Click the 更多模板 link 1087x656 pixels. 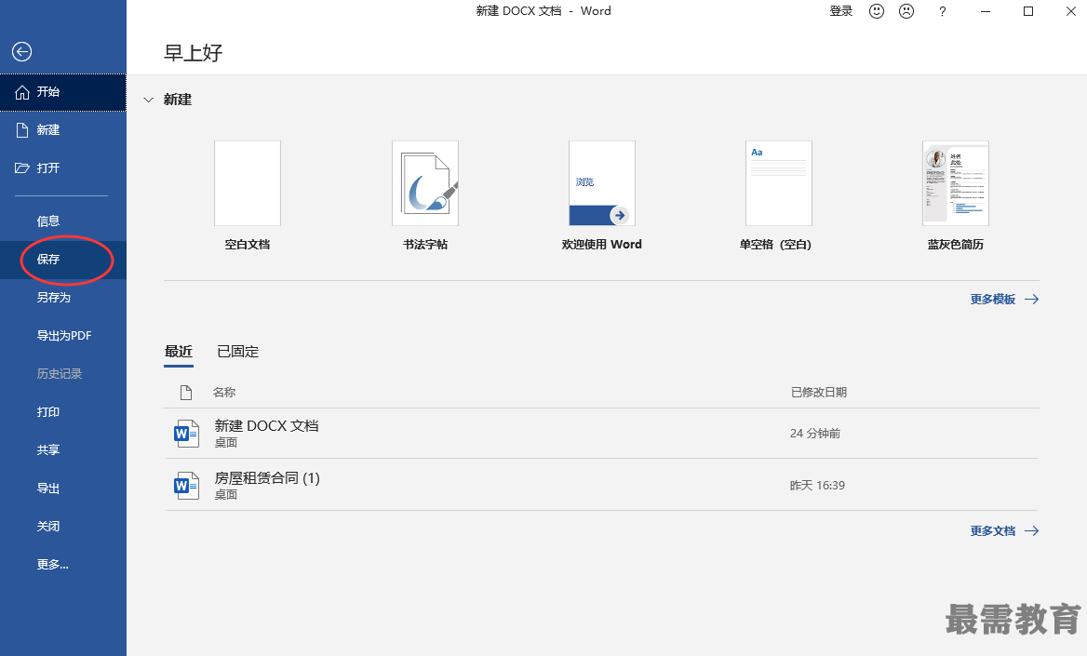[x=993, y=299]
